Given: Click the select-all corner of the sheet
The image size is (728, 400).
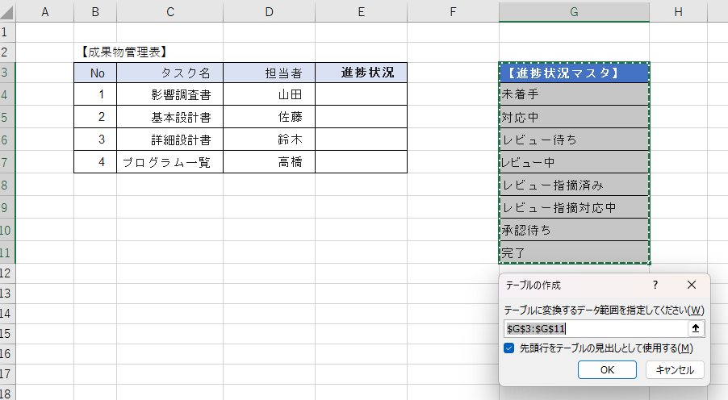Looking at the screenshot, I should pos(7,11).
